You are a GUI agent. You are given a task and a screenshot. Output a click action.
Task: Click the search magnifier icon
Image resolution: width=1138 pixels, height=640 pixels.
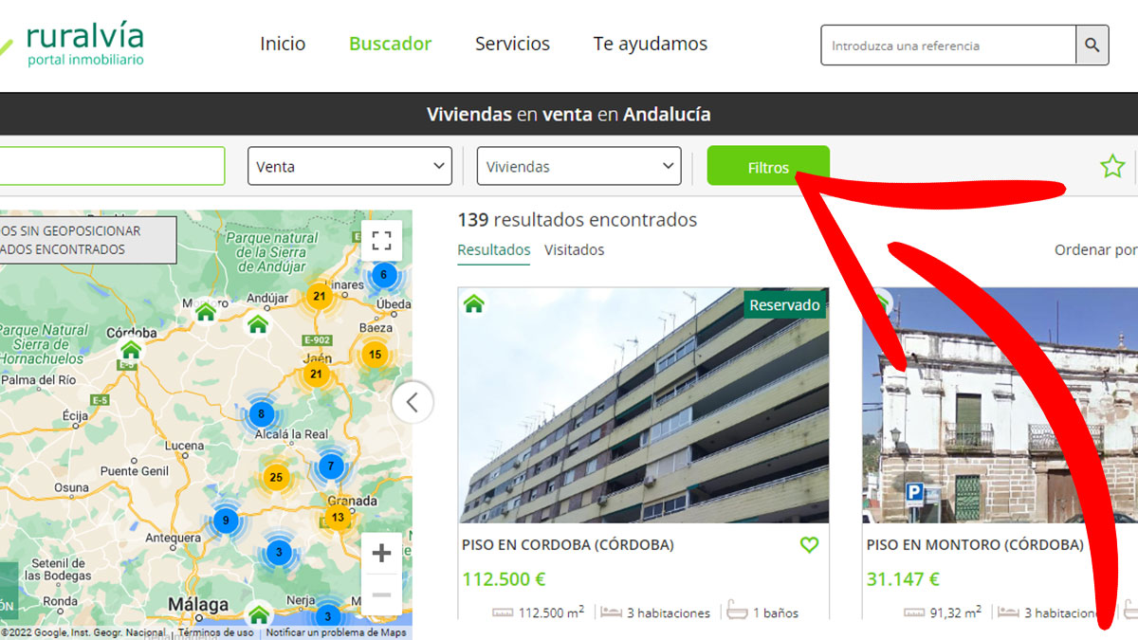click(1092, 45)
